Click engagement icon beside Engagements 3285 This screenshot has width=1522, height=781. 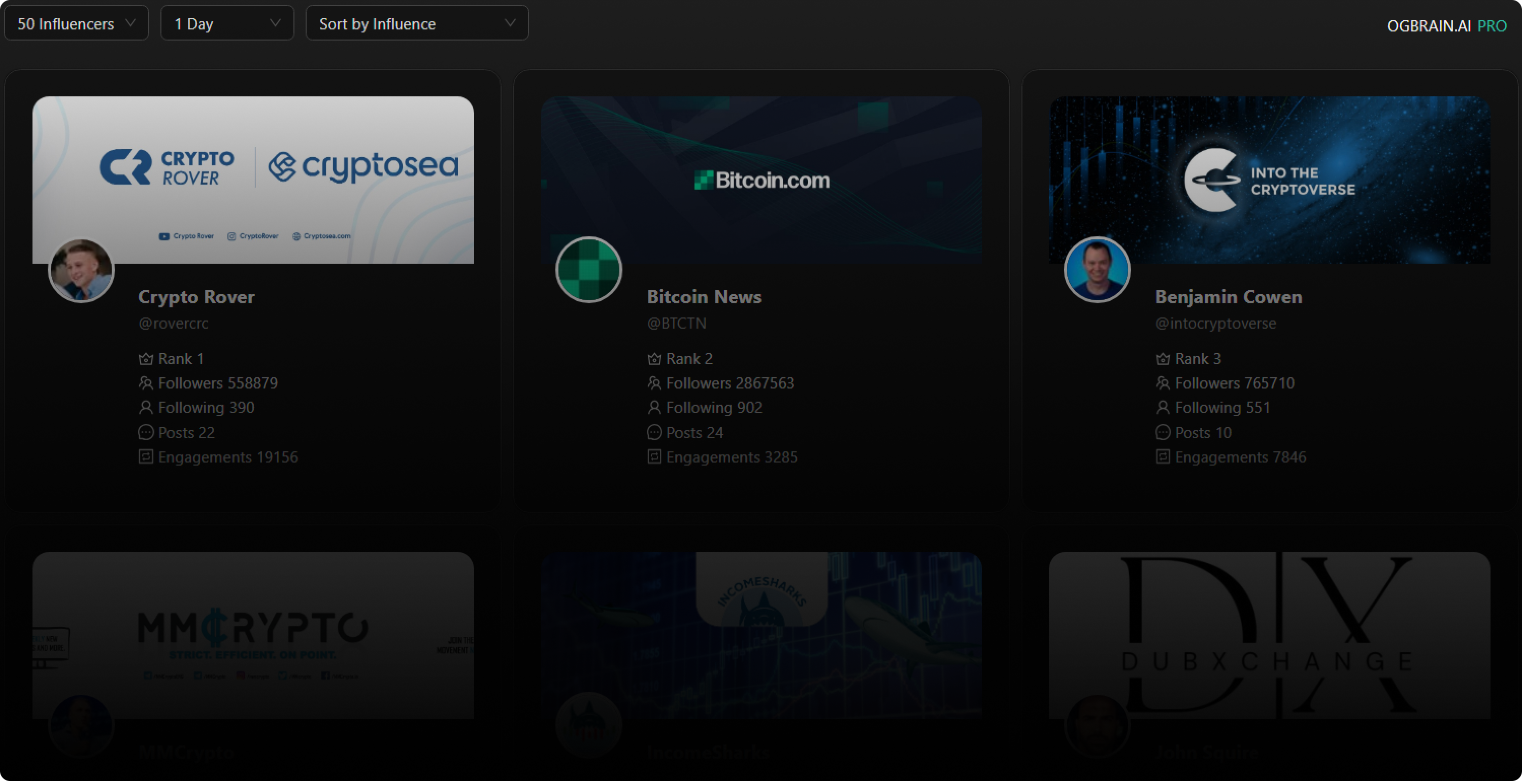(x=654, y=456)
